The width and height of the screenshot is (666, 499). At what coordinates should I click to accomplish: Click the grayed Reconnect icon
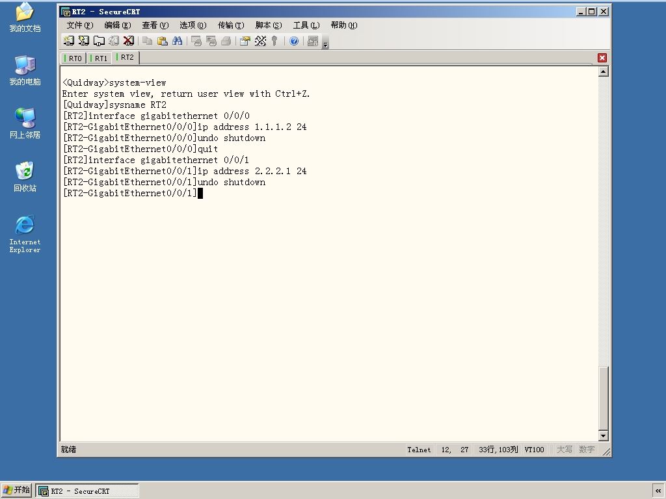click(x=113, y=41)
